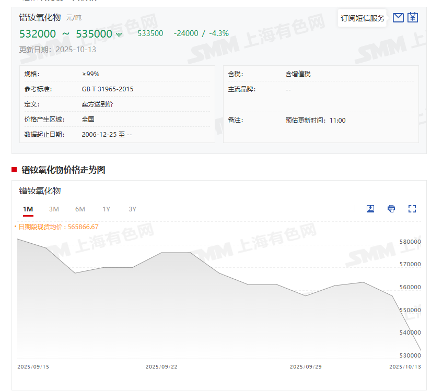
Task: Select the 1M time range tab
Action: click(x=28, y=209)
